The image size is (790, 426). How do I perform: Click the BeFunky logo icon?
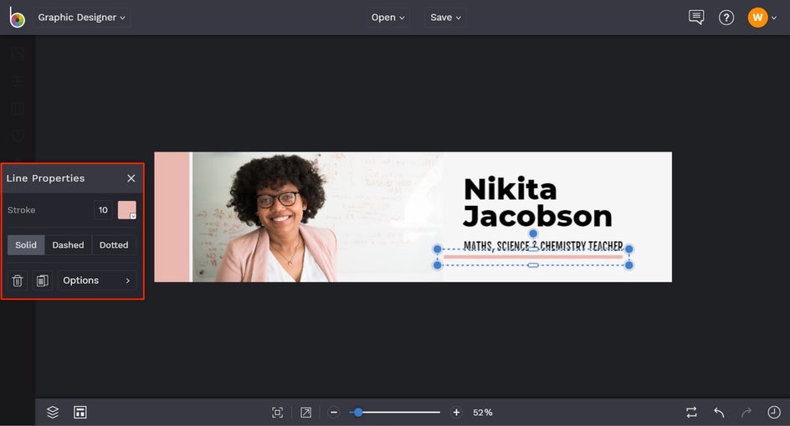[x=17, y=18]
